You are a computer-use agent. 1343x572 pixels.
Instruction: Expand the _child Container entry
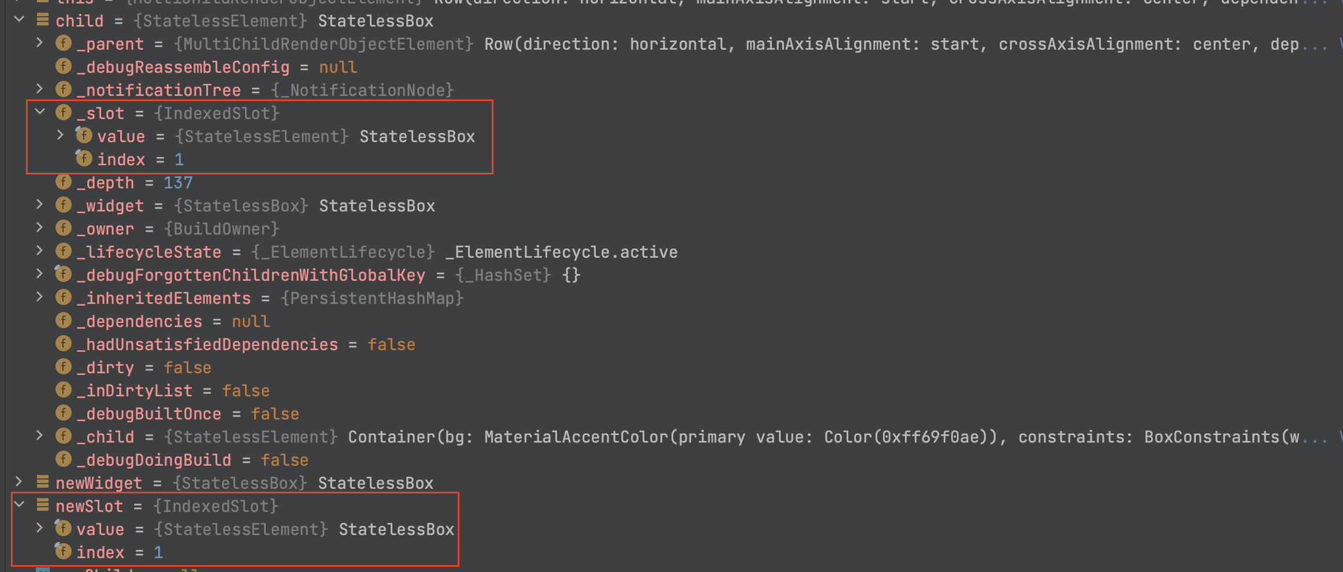40,436
